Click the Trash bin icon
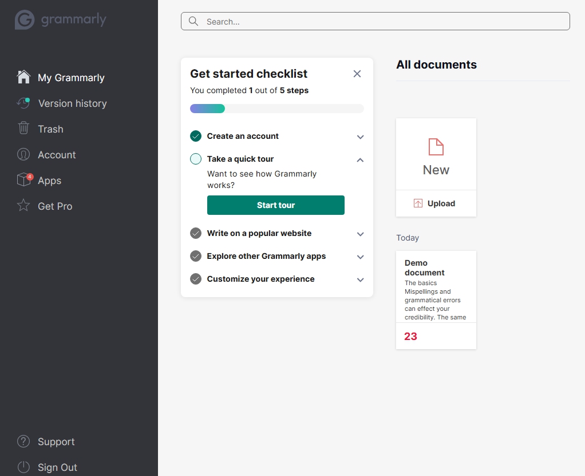This screenshot has width=585, height=476. [x=23, y=128]
